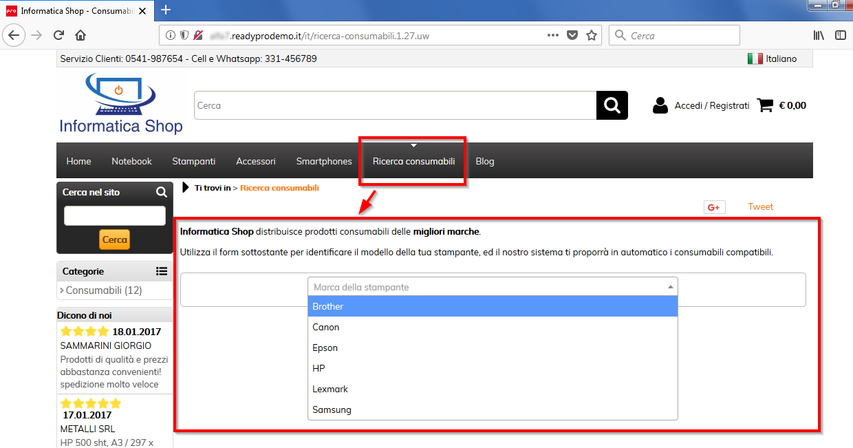Choose Brother from the brand list

493,306
